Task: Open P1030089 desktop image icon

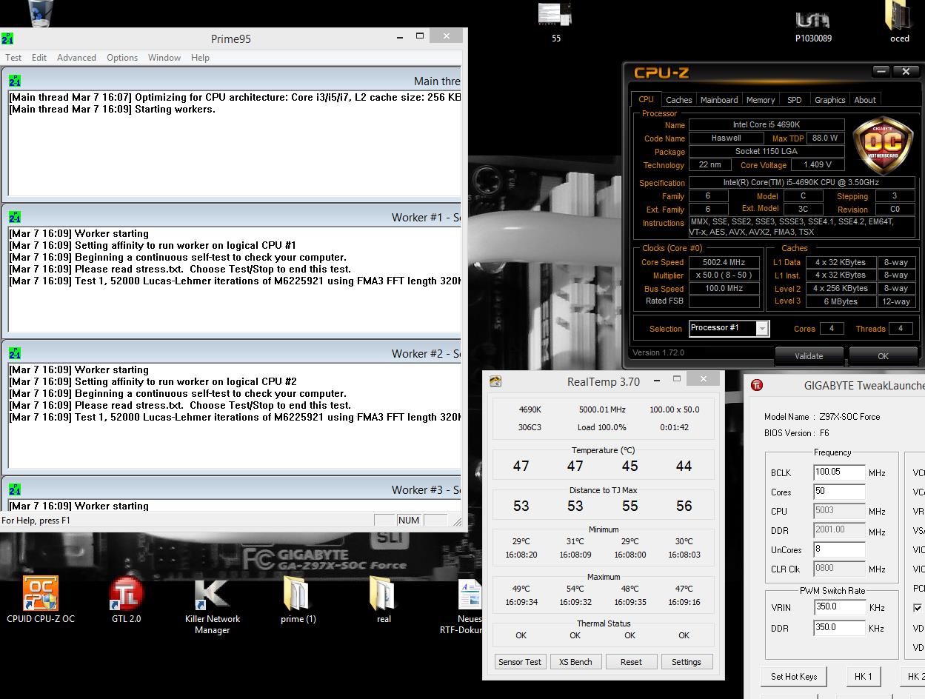Action: click(813, 24)
